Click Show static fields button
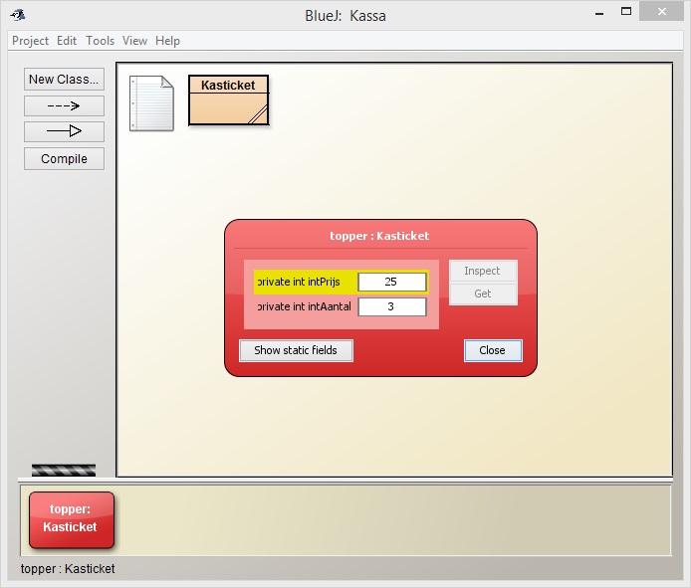691x588 pixels. coord(296,350)
